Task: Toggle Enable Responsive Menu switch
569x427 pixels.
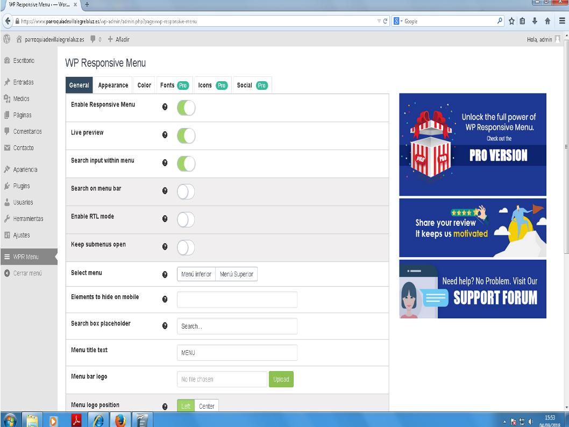Action: coord(186,108)
